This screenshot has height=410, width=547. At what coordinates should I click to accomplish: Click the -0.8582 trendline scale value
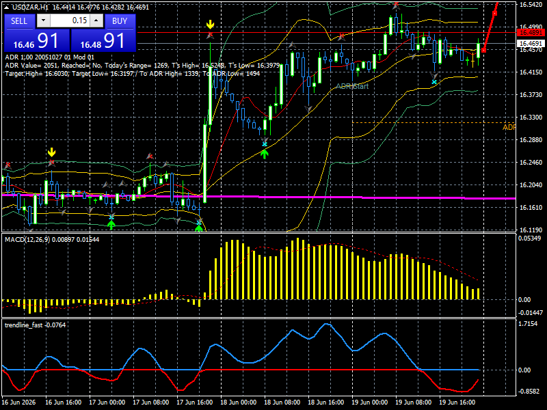click(x=529, y=391)
